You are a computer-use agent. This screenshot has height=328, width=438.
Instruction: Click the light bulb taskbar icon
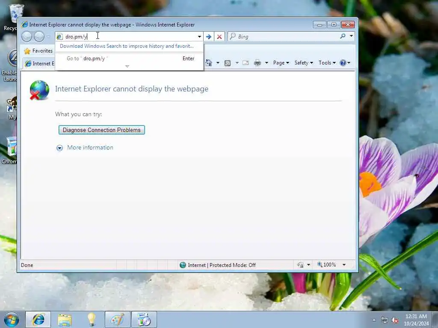[x=92, y=319]
